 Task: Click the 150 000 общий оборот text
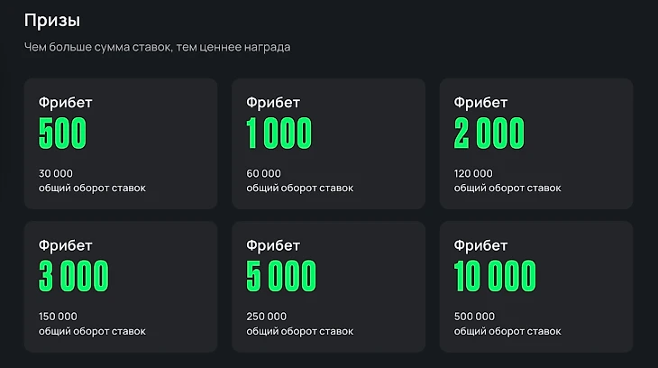pos(91,324)
